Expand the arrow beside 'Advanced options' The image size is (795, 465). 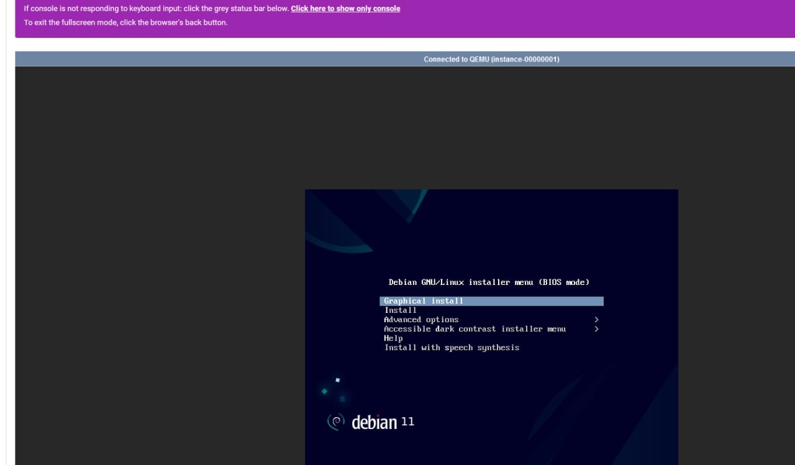[x=596, y=320]
